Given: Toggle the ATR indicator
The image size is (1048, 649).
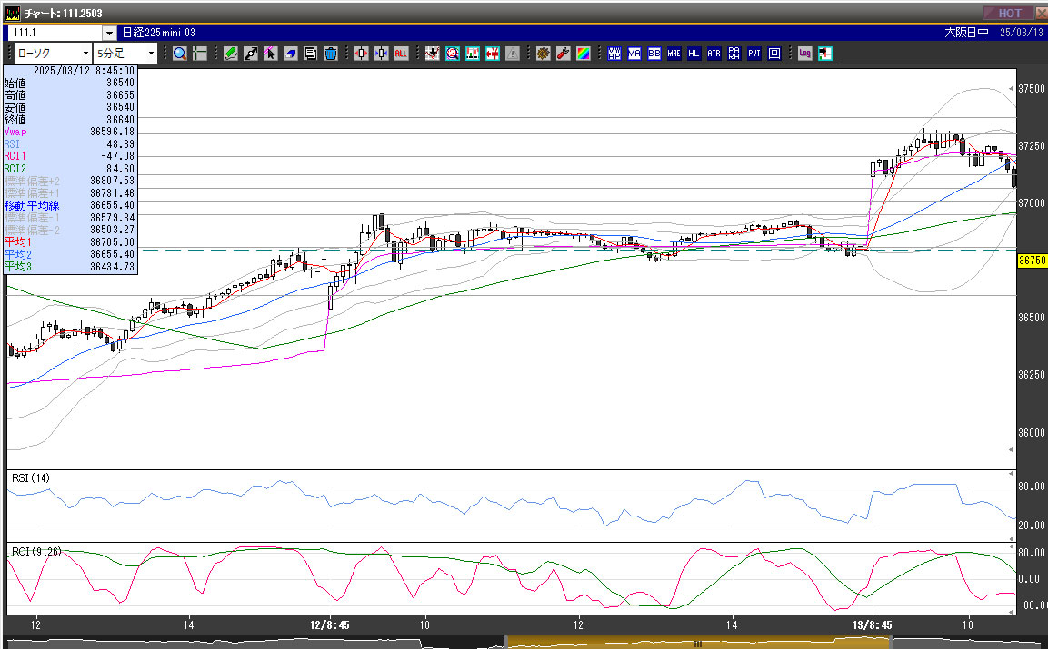Looking at the screenshot, I should tap(714, 54).
